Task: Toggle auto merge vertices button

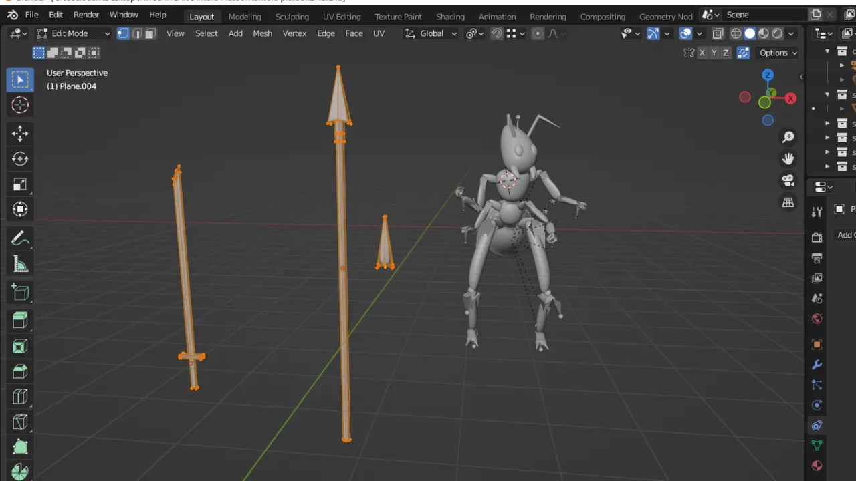Action: [743, 53]
